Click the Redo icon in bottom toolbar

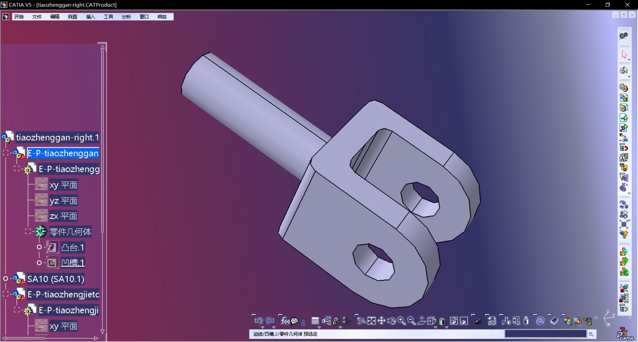pyautogui.click(x=270, y=321)
